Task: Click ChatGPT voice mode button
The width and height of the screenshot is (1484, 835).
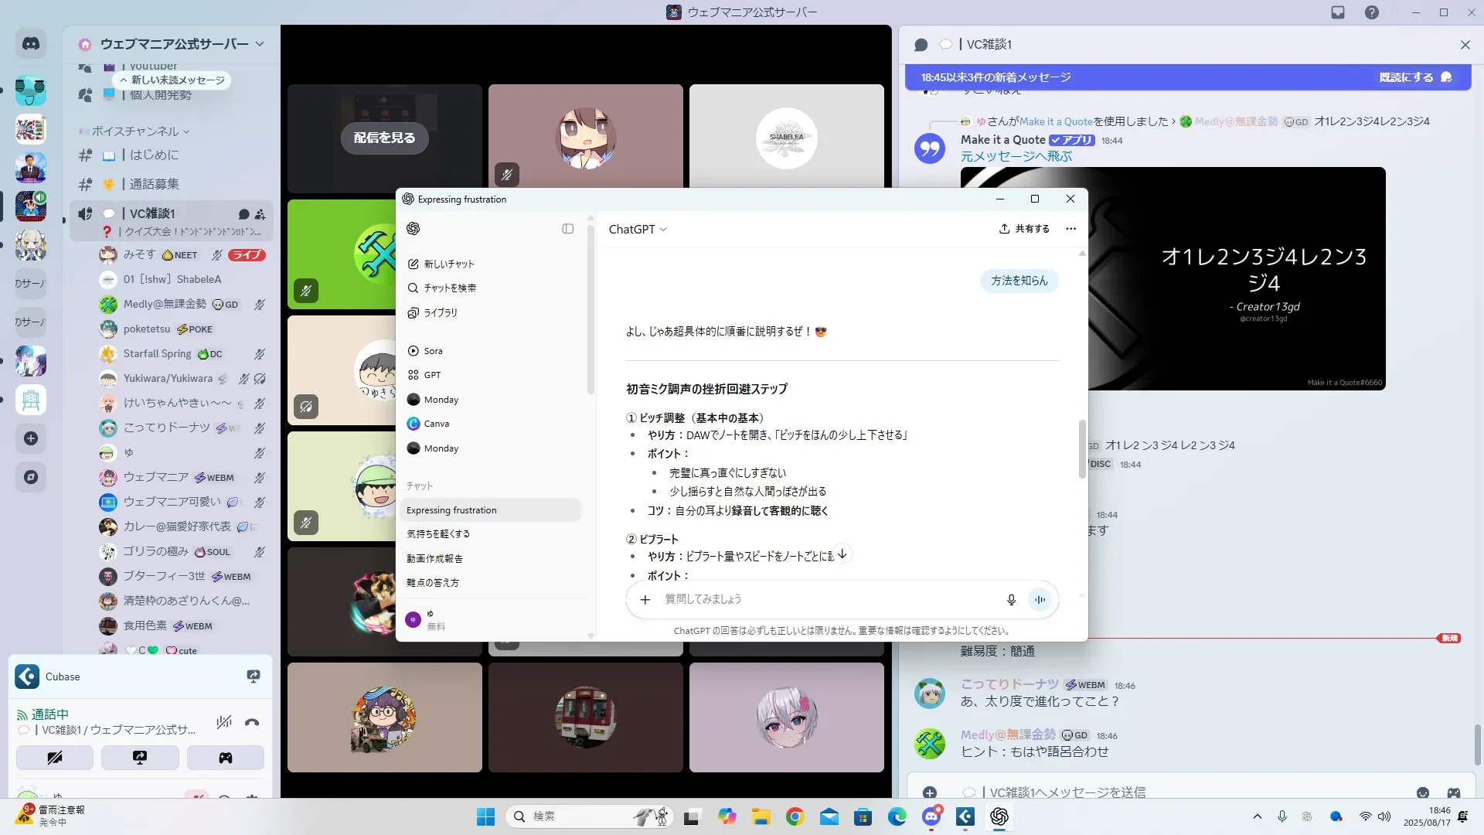Action: pyautogui.click(x=1040, y=599)
